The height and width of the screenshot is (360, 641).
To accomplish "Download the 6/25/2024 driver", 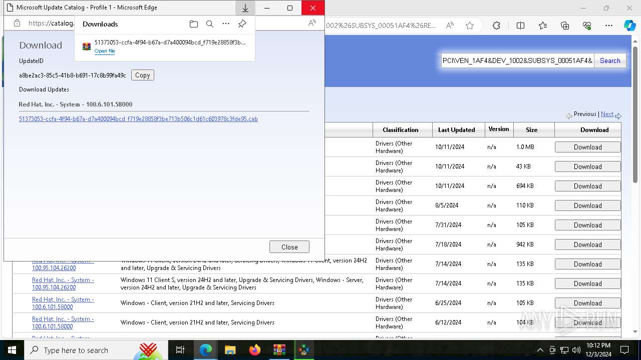I will [587, 303].
